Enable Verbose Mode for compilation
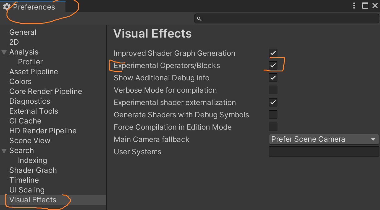The image size is (380, 210). (x=273, y=90)
